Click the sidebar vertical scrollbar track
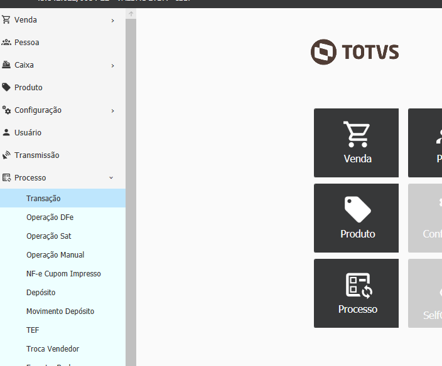Image resolution: width=442 pixels, height=366 pixels. point(131,192)
